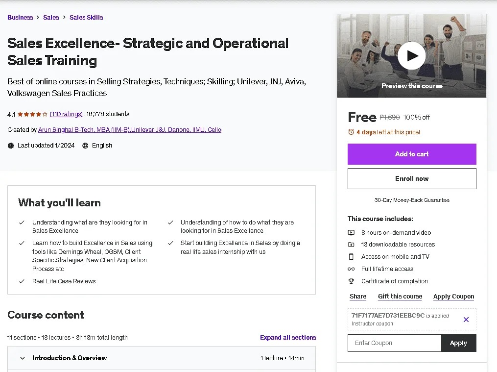
Task: Open instructor Arun Singhal profile link
Action: coord(130,130)
